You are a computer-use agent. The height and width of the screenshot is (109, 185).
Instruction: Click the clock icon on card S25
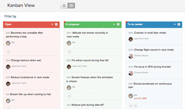(x=8, y=52)
